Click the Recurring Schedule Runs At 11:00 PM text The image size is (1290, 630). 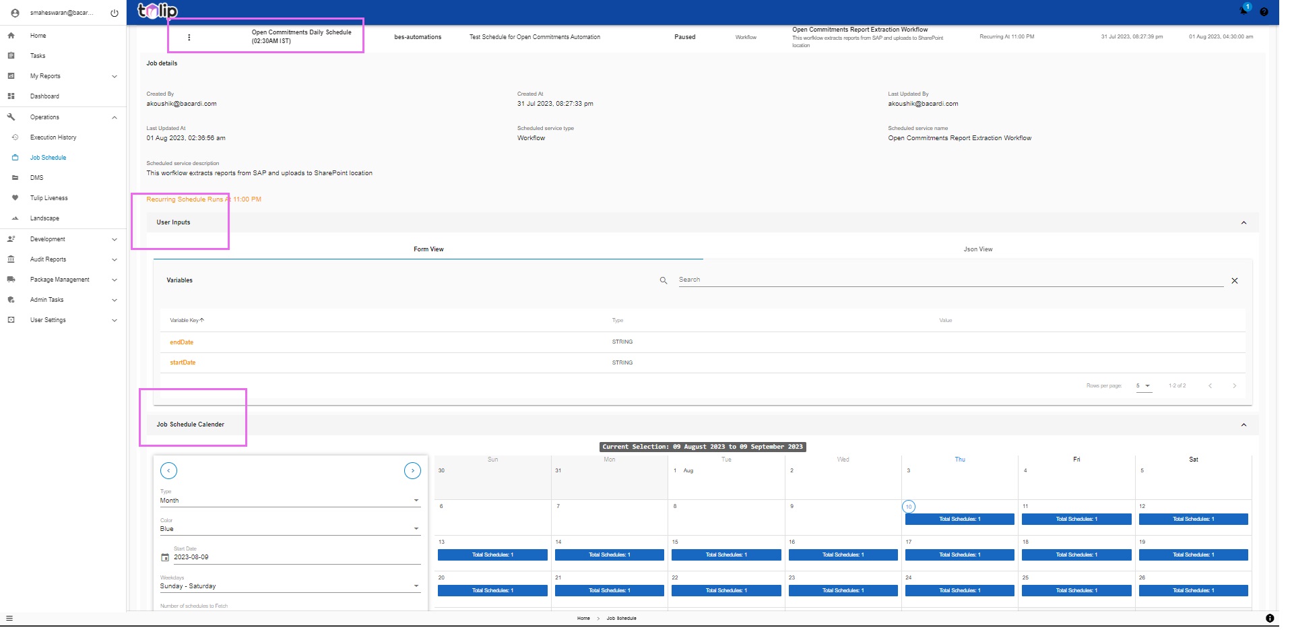tap(203, 199)
